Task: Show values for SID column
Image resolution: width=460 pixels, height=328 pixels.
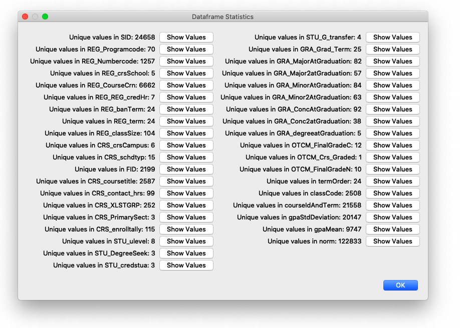Action: pos(186,37)
